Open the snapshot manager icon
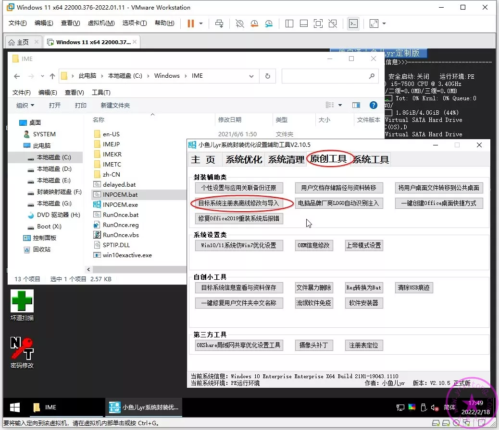 coord(269,24)
